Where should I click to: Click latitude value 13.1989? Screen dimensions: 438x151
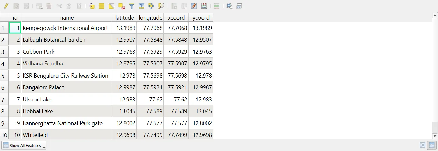[x=125, y=28]
